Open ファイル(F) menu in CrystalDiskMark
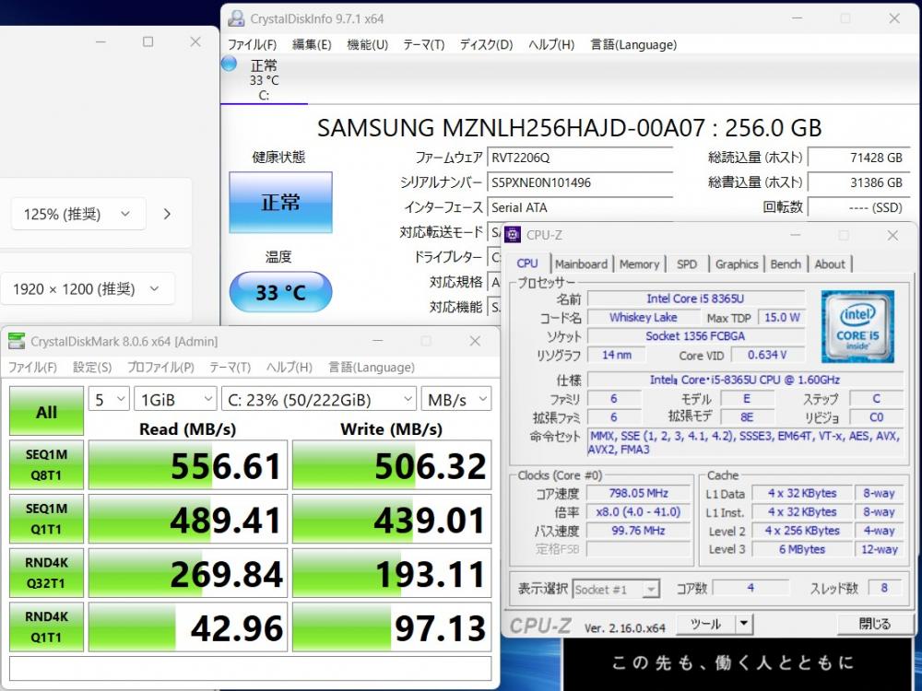Image resolution: width=922 pixels, height=691 pixels. coord(32,368)
